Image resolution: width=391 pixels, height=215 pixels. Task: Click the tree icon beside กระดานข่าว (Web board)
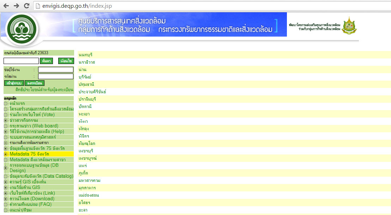click(x=6, y=126)
